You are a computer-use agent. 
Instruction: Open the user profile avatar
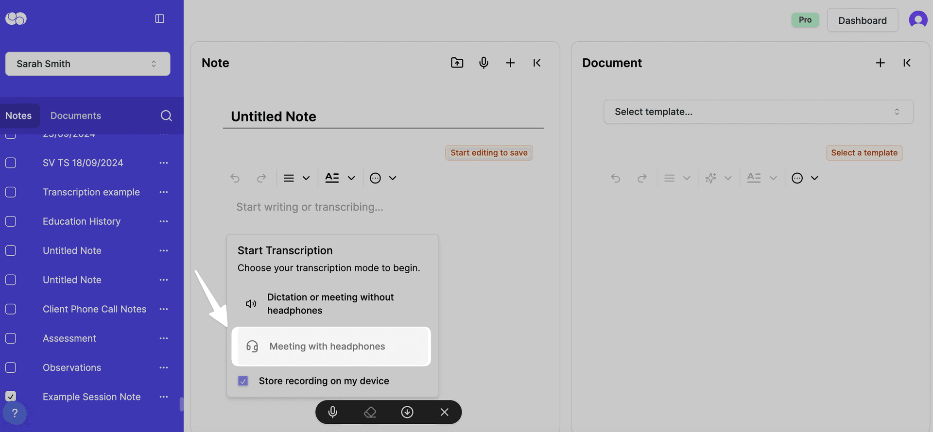pos(917,20)
